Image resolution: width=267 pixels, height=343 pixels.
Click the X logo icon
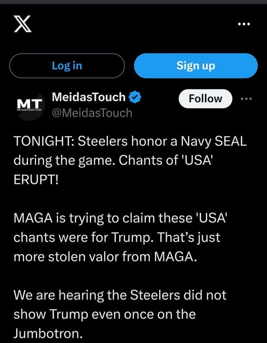(23, 24)
